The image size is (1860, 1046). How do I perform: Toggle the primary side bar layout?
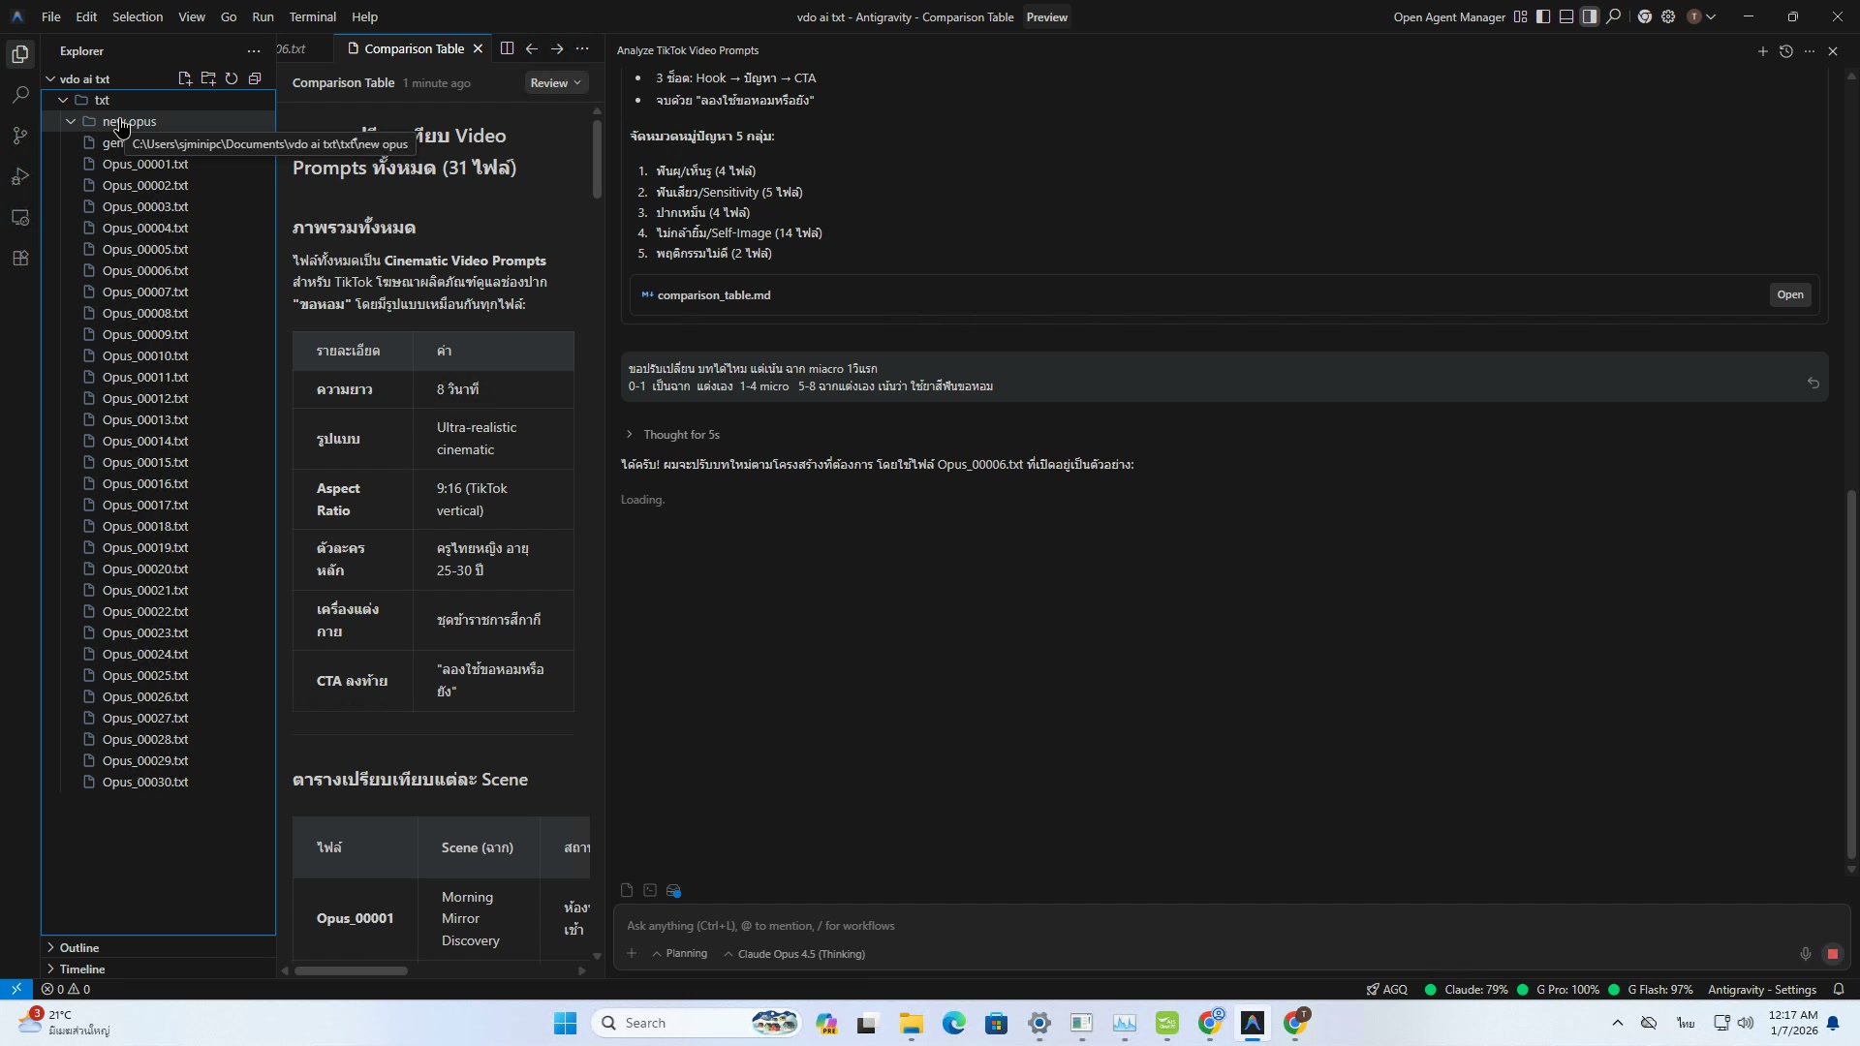(x=1543, y=16)
